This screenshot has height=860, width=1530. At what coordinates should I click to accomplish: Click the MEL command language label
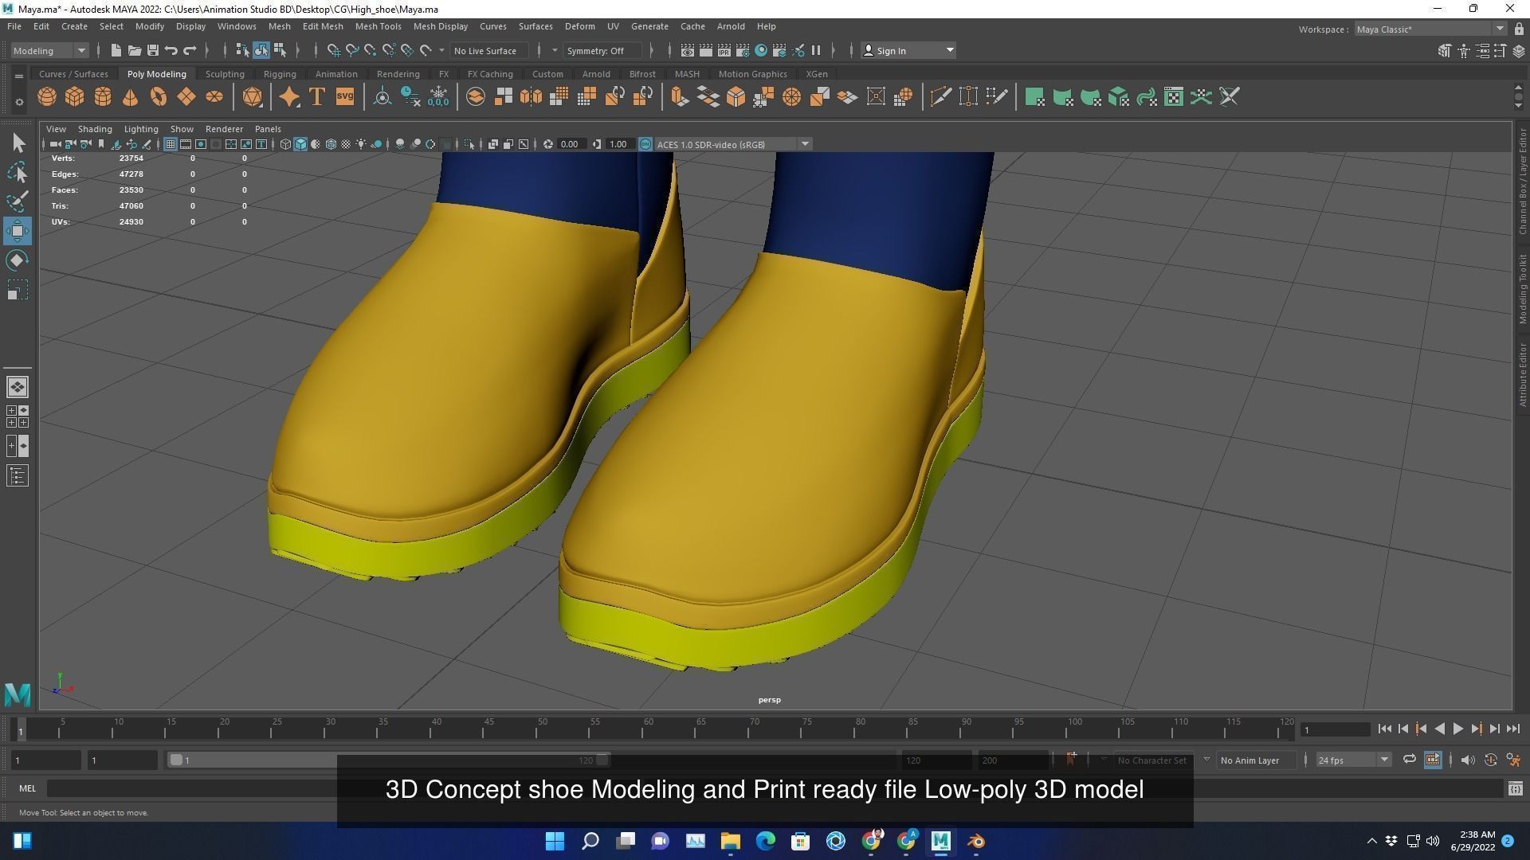click(27, 788)
